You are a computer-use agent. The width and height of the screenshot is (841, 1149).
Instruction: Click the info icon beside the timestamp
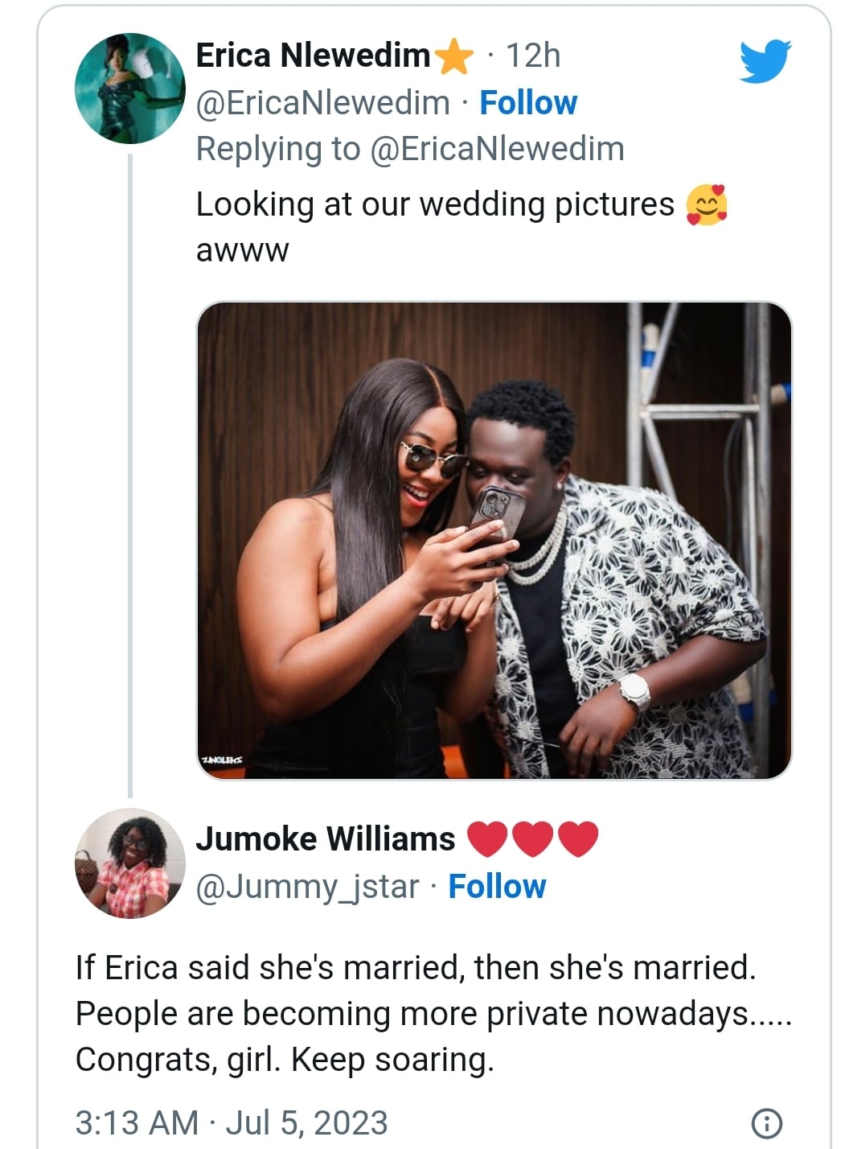(x=765, y=1122)
